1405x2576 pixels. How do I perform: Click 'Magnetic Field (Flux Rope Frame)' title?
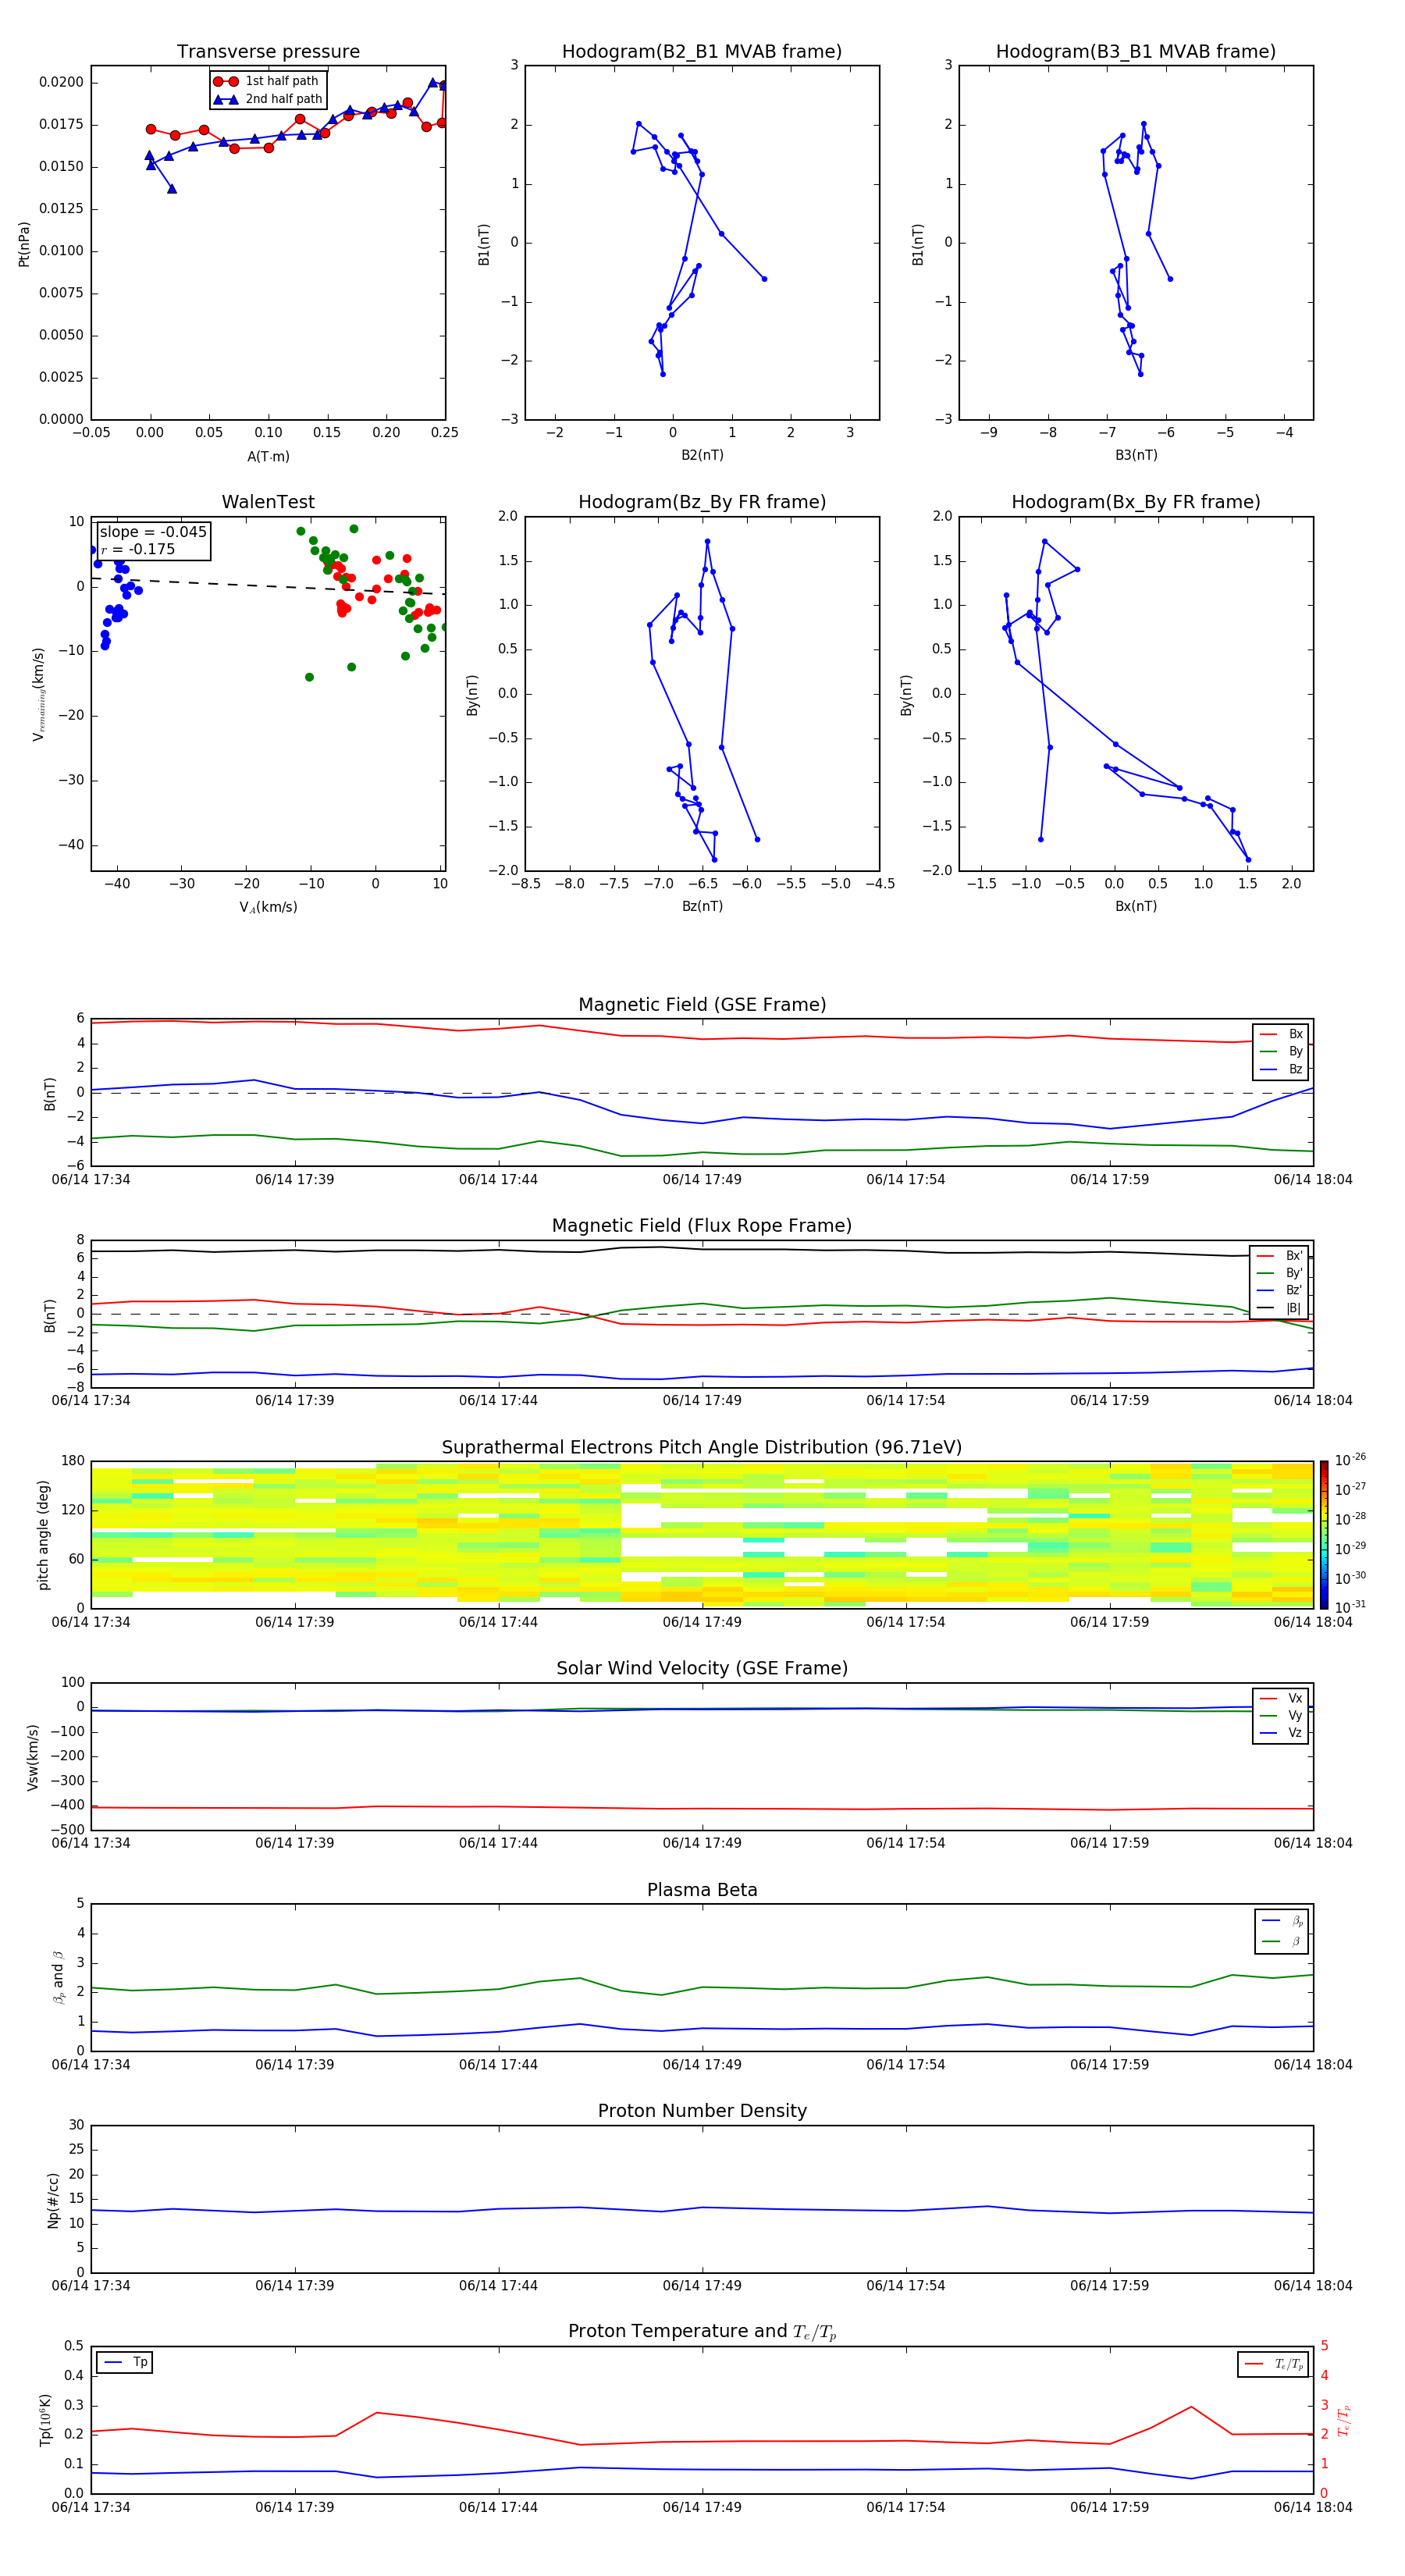click(702, 1226)
